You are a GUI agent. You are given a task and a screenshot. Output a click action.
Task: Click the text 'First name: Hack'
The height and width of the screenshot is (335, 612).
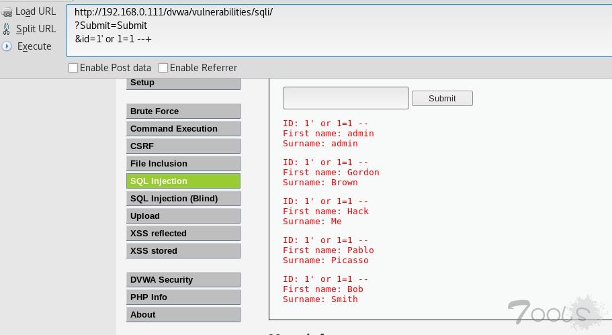click(x=326, y=211)
